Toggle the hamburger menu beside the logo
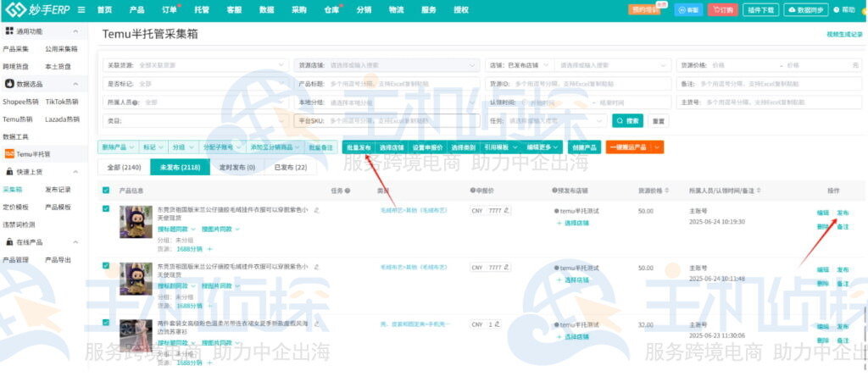Viewport: 868px width, 382px height. (81, 10)
